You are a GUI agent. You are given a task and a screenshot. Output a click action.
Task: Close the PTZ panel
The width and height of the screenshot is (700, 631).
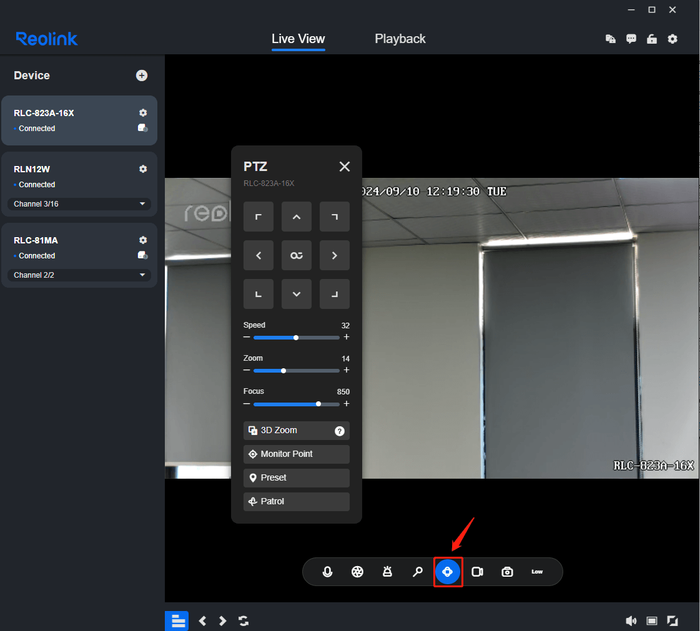[x=344, y=167]
